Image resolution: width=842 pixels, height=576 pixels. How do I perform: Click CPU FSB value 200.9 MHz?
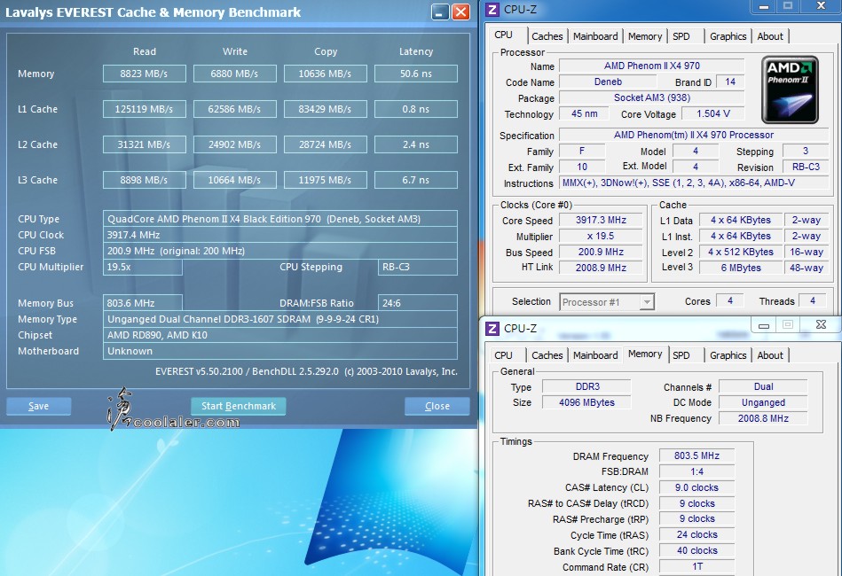280,251
